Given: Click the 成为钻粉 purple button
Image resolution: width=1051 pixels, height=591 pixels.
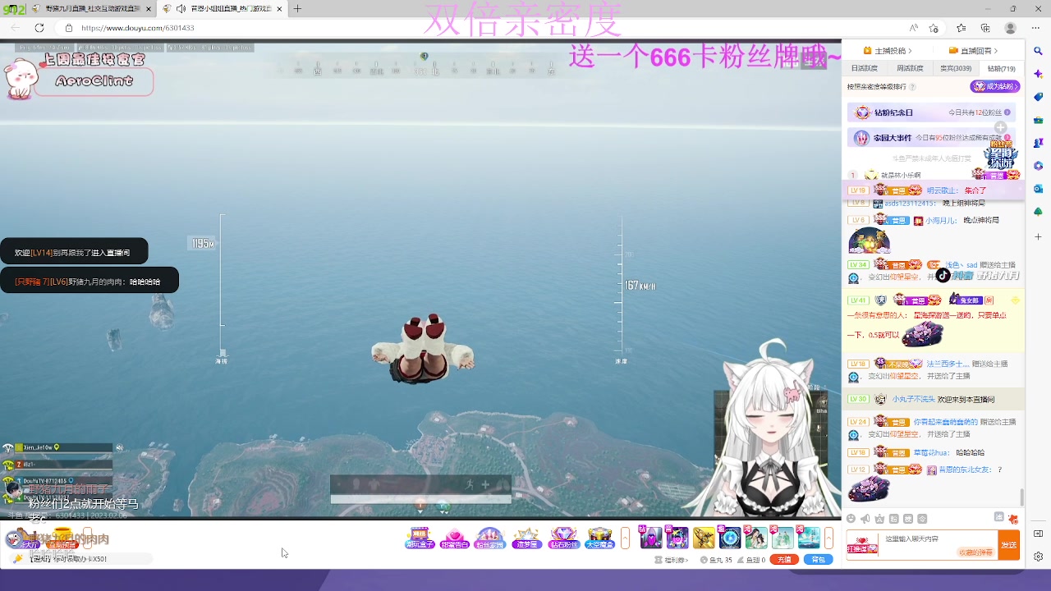Looking at the screenshot, I should click(994, 86).
